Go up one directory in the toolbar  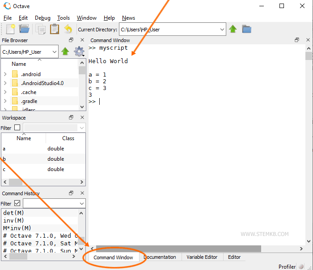point(233,30)
